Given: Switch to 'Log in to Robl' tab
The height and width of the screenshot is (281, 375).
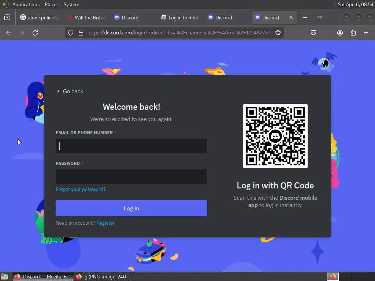Looking at the screenshot, I should click(x=180, y=18).
